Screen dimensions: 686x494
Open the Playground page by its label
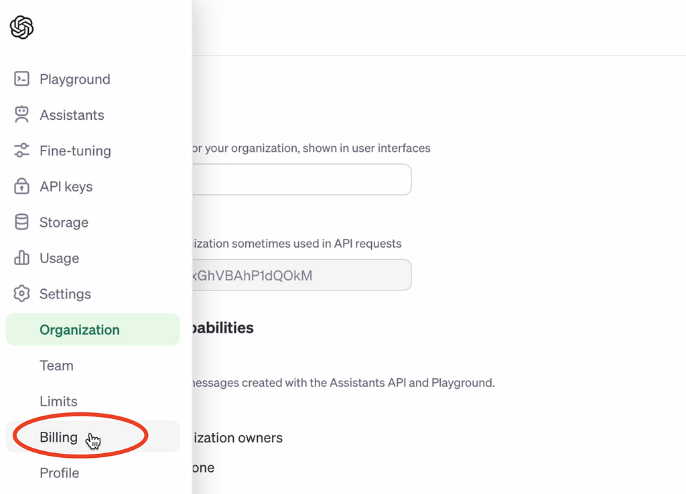click(75, 79)
